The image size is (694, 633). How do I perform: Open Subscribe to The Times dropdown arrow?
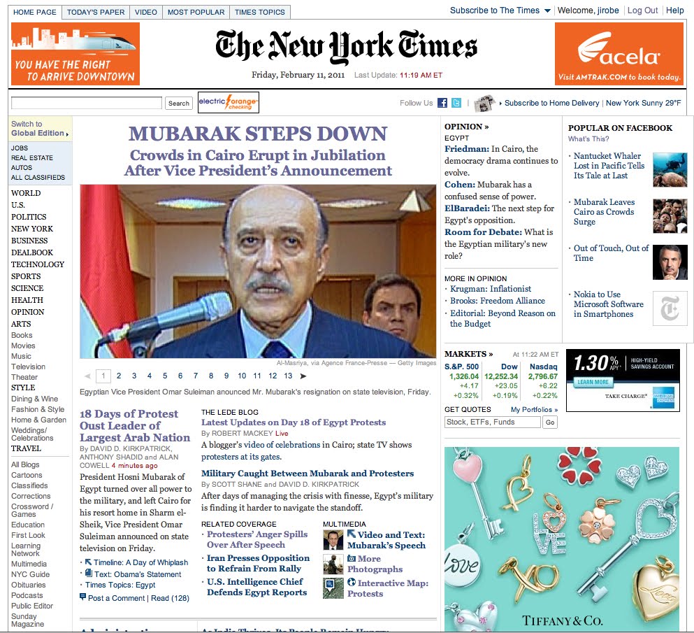pos(547,10)
